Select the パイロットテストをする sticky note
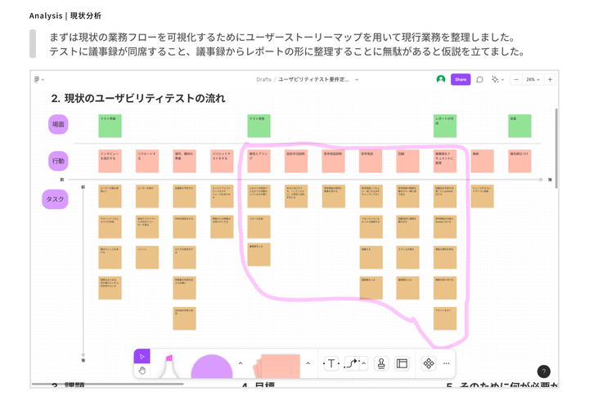Viewport: 589px width, 418px height. point(222,161)
